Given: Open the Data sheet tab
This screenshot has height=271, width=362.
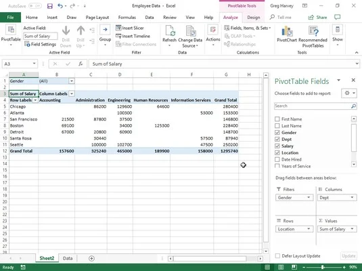Looking at the screenshot, I should coord(68,258).
